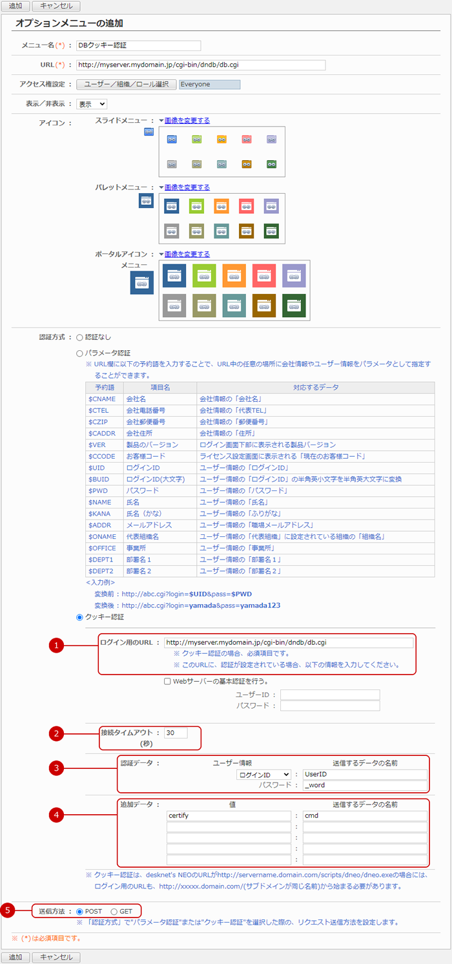Click the メールアドレス item name cell

(159, 525)
